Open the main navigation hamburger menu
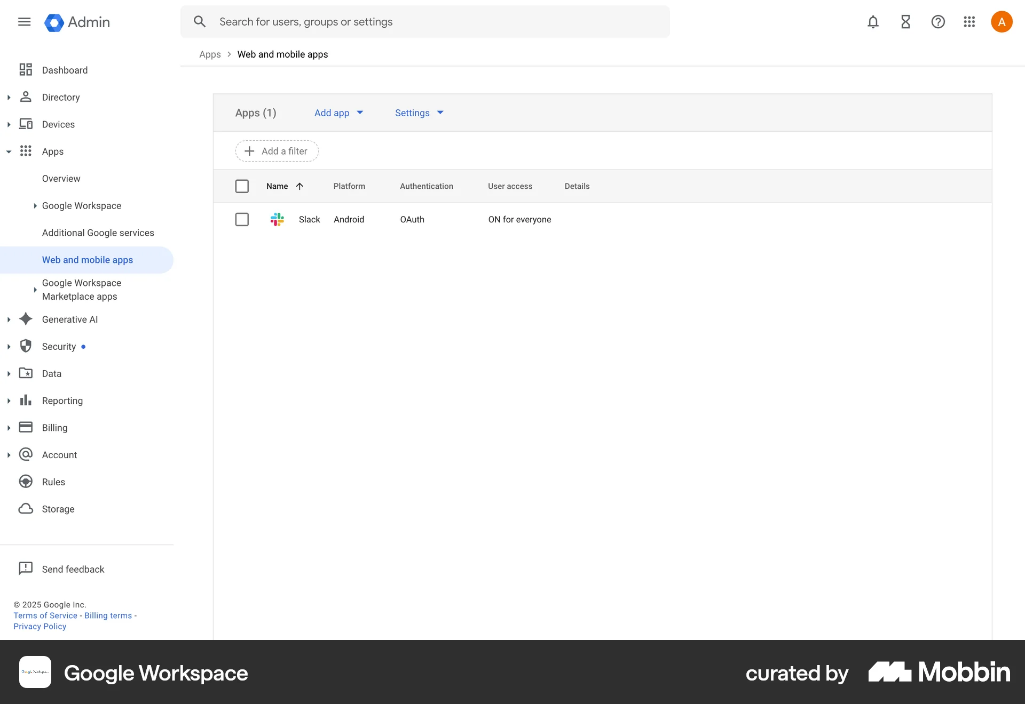Viewport: 1025px width, 704px height. 24,22
